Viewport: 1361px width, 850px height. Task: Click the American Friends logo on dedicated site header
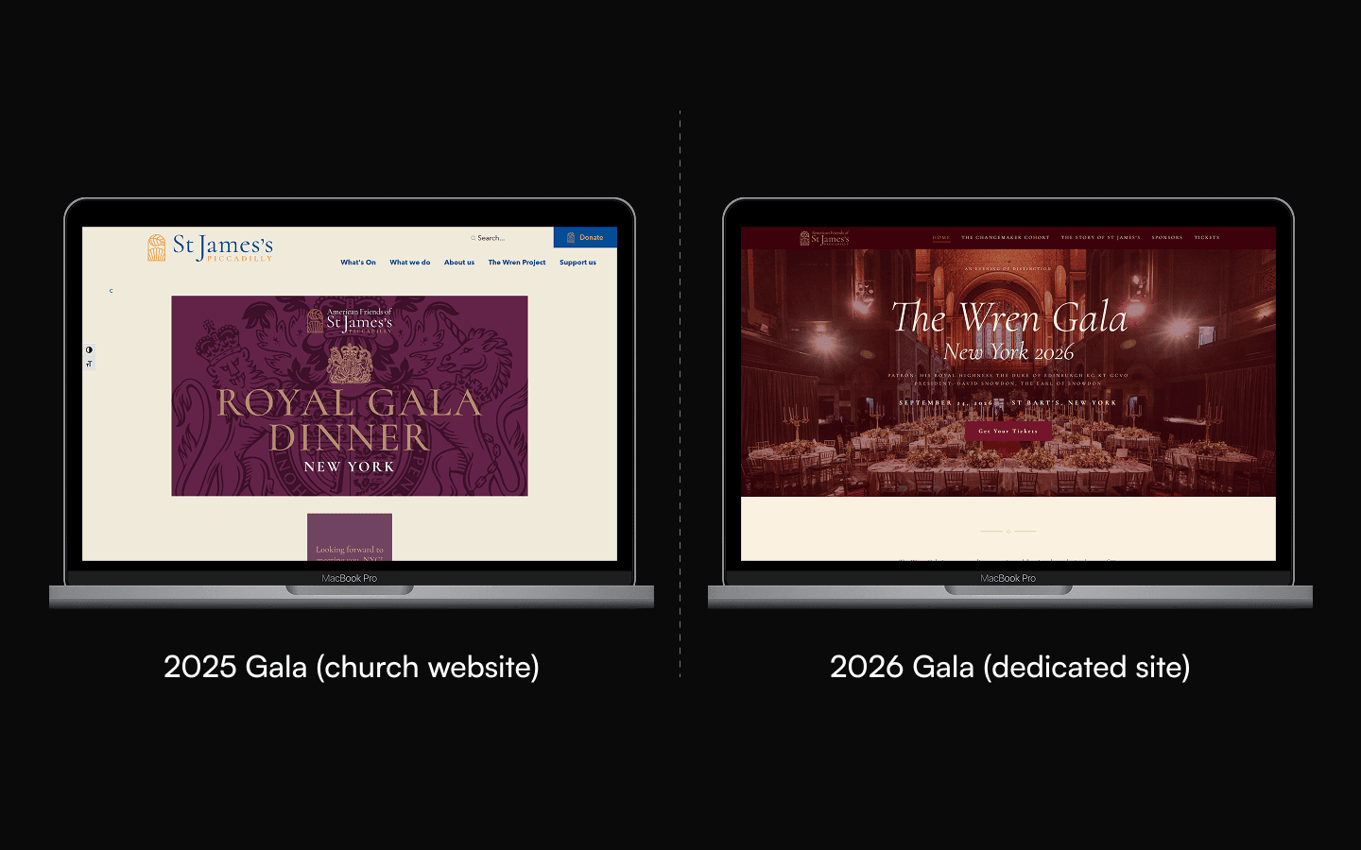[824, 238]
